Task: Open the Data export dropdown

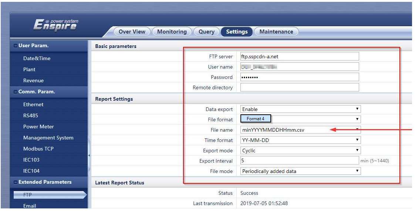Action: pyautogui.click(x=300, y=109)
